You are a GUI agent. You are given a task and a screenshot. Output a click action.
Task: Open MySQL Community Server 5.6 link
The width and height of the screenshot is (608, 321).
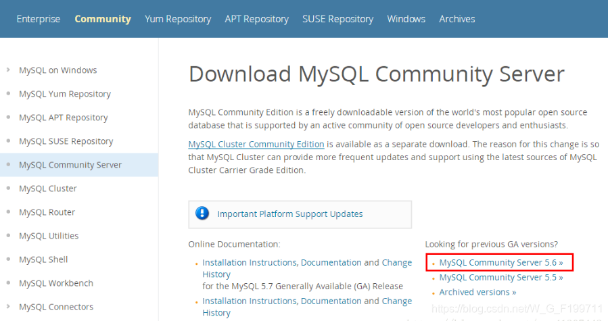tap(501, 262)
